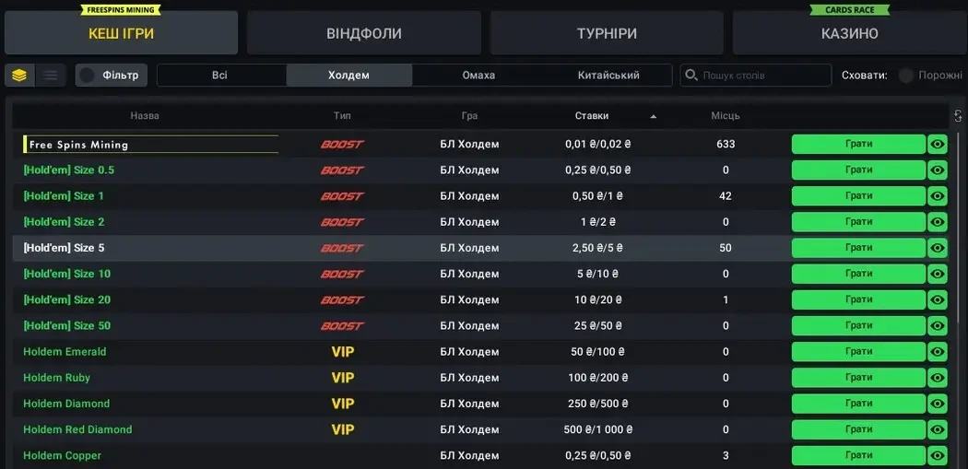Click the refresh icon beside the table header

pos(959,116)
